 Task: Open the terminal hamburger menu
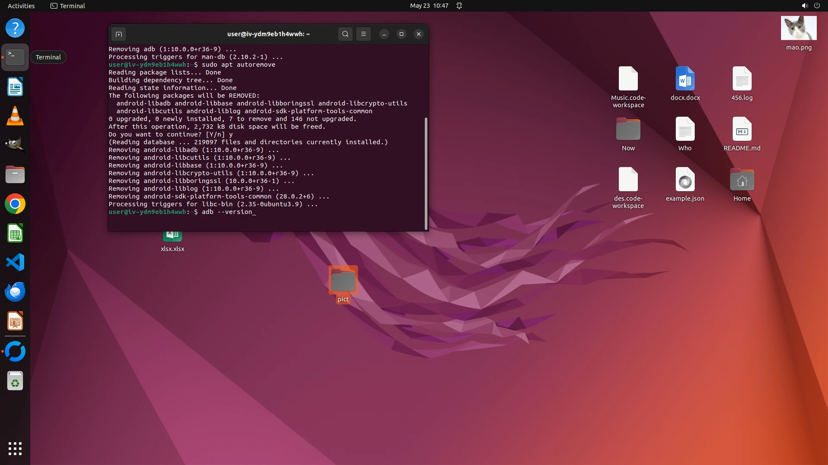coord(364,34)
